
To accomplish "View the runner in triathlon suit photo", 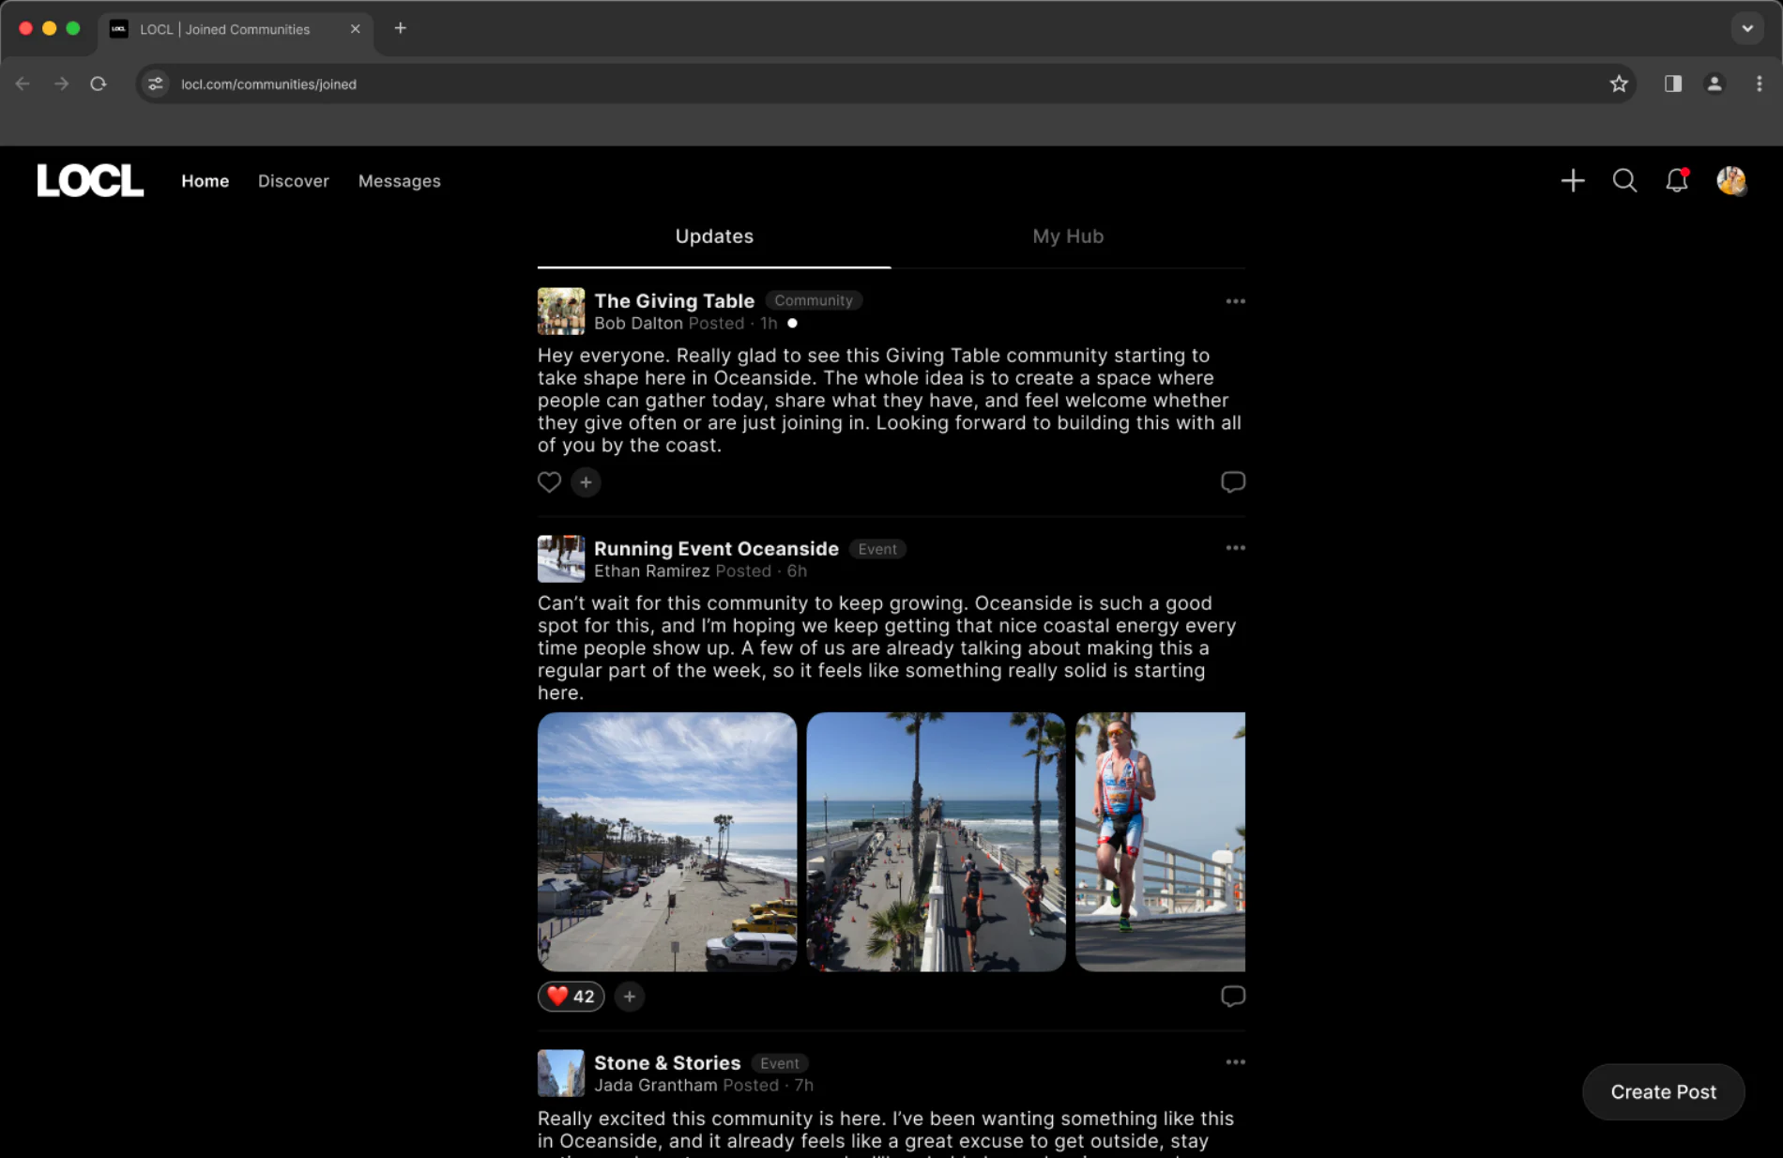I will click(x=1160, y=842).
